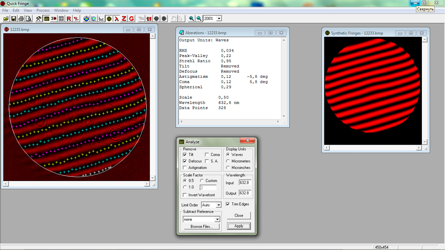Open the File menu

pyautogui.click(x=5, y=10)
